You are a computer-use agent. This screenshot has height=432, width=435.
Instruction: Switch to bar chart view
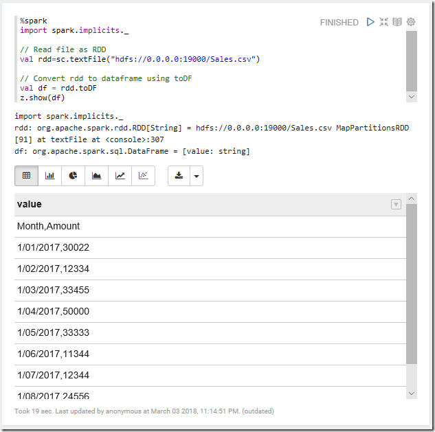pos(49,176)
